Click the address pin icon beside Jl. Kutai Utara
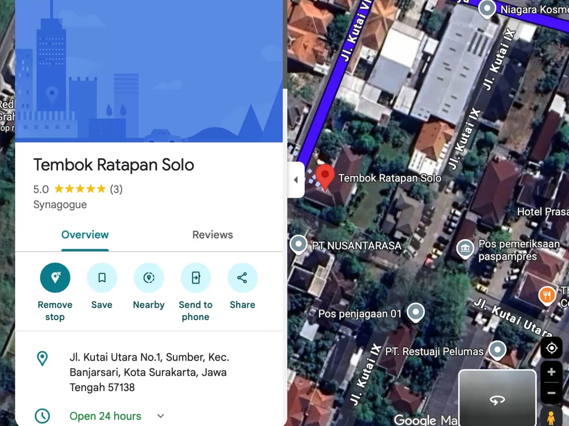The width and height of the screenshot is (569, 426). [43, 359]
